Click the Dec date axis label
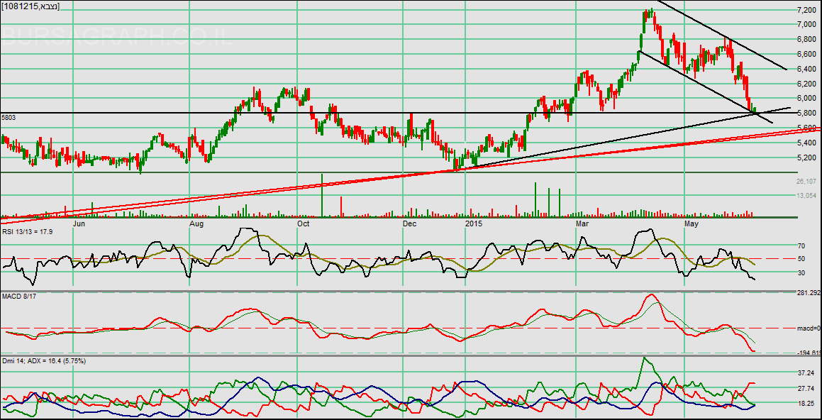This screenshot has height=420, width=822. [409, 223]
